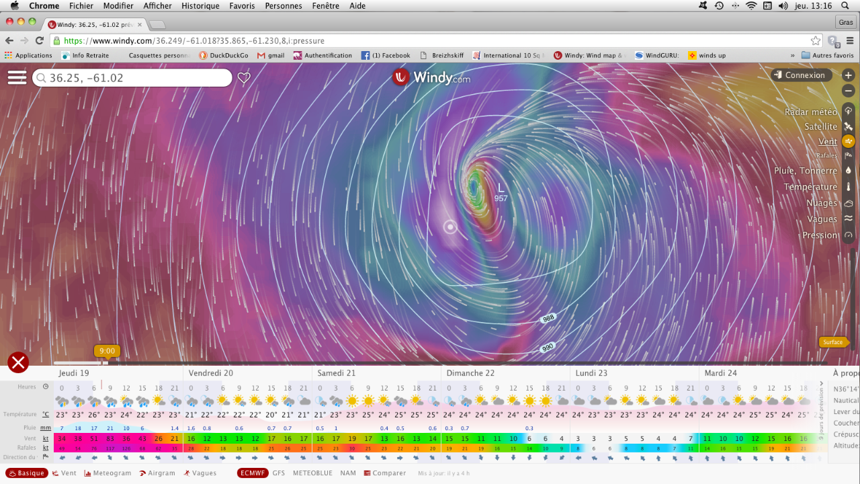The image size is (860, 484).
Task: Toggle temperature unit °C
Action: [x=46, y=414]
